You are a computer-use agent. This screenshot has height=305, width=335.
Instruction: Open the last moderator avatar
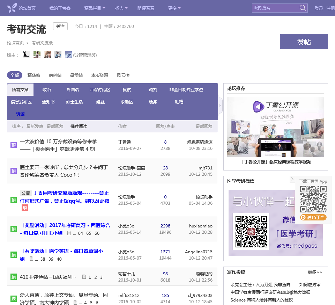pyautogui.click(x=68, y=55)
